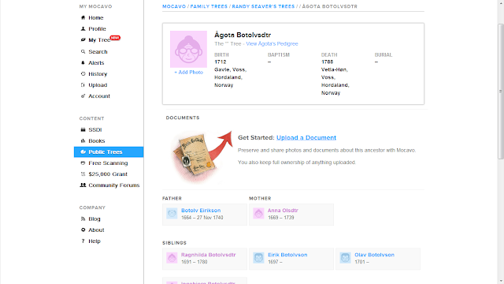The image size is (504, 284).
Task: Click the $25,000 Grant icon
Action: click(x=83, y=174)
